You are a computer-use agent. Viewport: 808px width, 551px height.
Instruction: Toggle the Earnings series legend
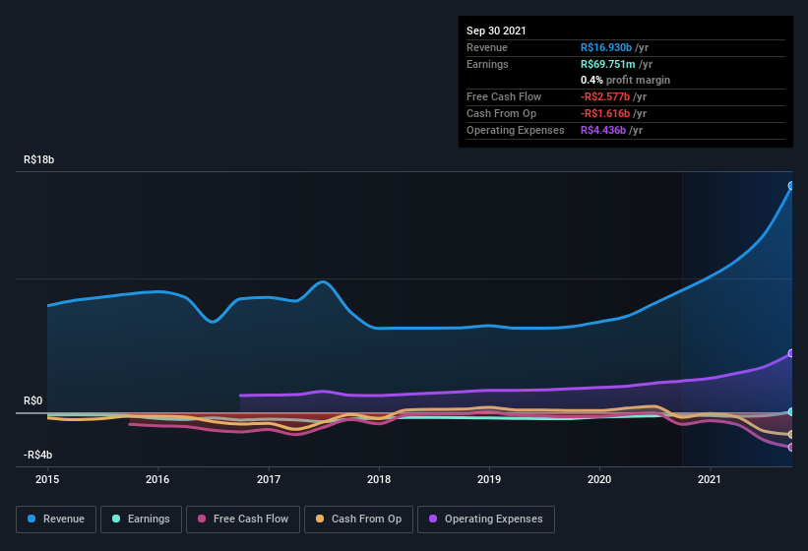[x=141, y=520]
